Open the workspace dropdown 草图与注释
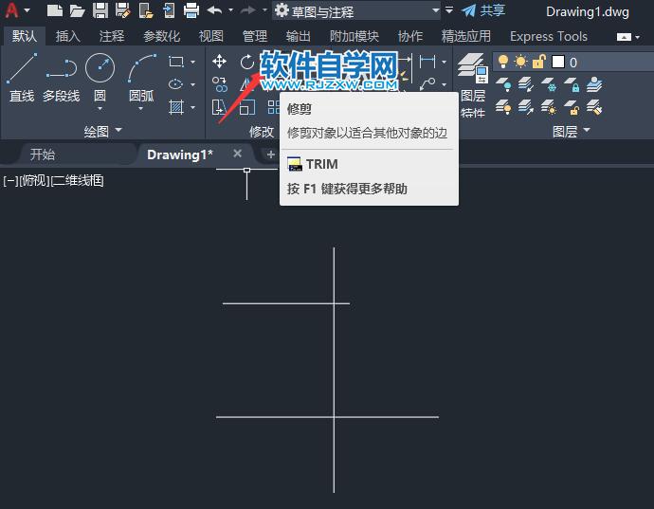Screen dimensions: 654x509 coord(356,10)
